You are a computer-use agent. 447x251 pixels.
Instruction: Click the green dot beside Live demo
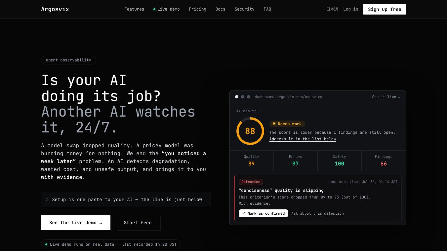[154, 9]
